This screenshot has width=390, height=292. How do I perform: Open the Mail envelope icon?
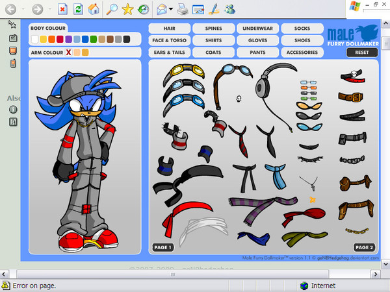point(162,10)
